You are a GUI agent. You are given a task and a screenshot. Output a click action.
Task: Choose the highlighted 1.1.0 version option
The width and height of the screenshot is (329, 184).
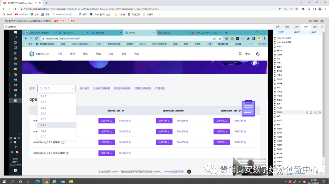56,125
